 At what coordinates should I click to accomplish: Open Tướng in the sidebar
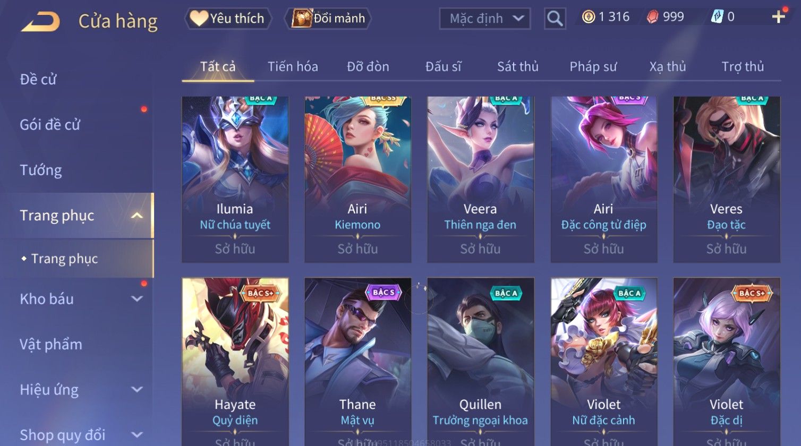(x=41, y=170)
